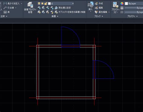143x112 pixels.
Task: Click the white ByLayer color swatch
Action: pyautogui.click(x=126, y=4)
